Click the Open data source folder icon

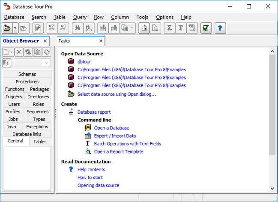pos(7,28)
